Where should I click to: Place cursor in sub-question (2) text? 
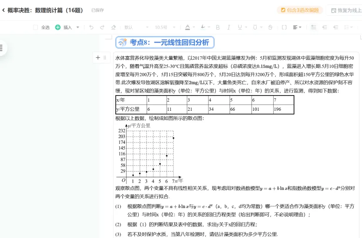[192, 225]
